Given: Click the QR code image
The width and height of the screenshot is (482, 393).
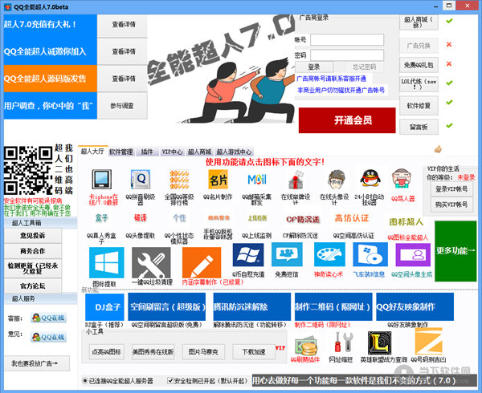Looking at the screenshot, I should pyautogui.click(x=28, y=170).
